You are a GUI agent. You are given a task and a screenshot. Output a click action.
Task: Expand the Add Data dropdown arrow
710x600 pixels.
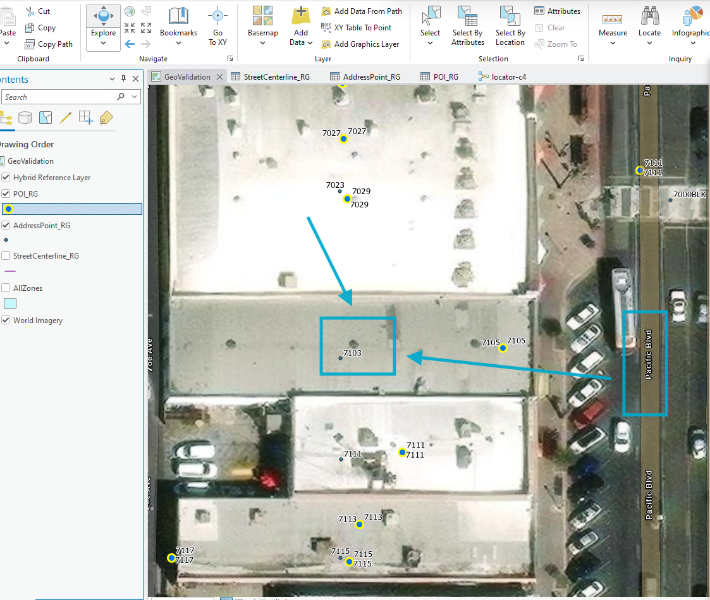coord(310,42)
